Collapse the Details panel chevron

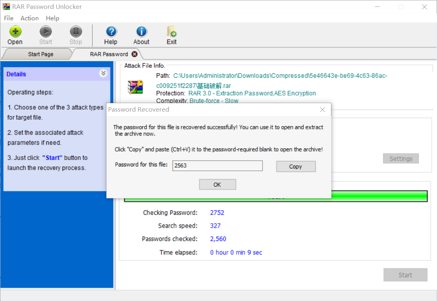pos(103,73)
